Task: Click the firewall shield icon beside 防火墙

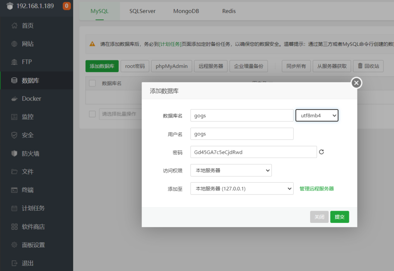Action: 14,153
